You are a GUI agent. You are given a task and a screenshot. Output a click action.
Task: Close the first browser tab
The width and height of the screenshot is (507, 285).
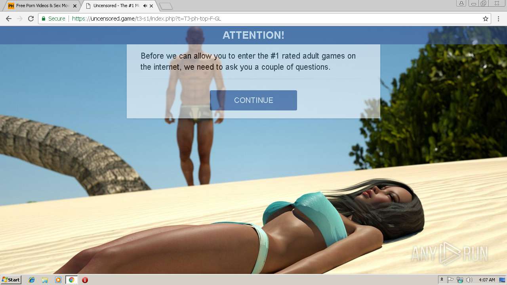coord(75,6)
